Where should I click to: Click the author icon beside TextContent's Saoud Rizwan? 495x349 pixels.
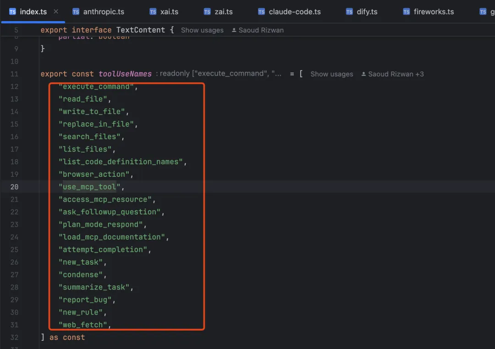[x=234, y=30]
